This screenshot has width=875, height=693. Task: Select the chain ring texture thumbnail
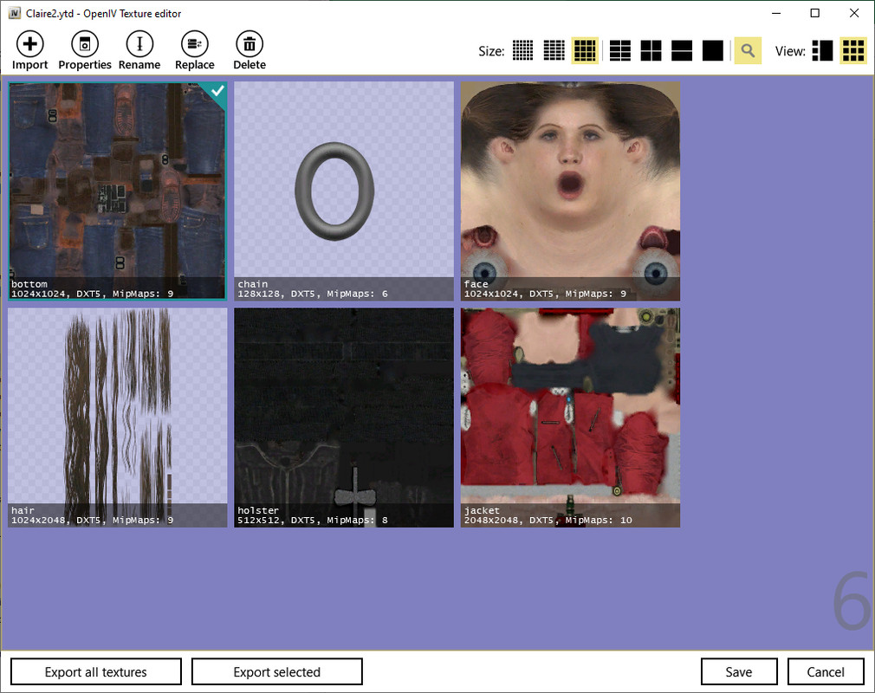pyautogui.click(x=344, y=191)
